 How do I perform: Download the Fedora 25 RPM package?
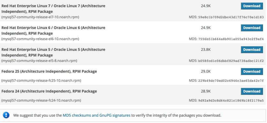pos(252,72)
